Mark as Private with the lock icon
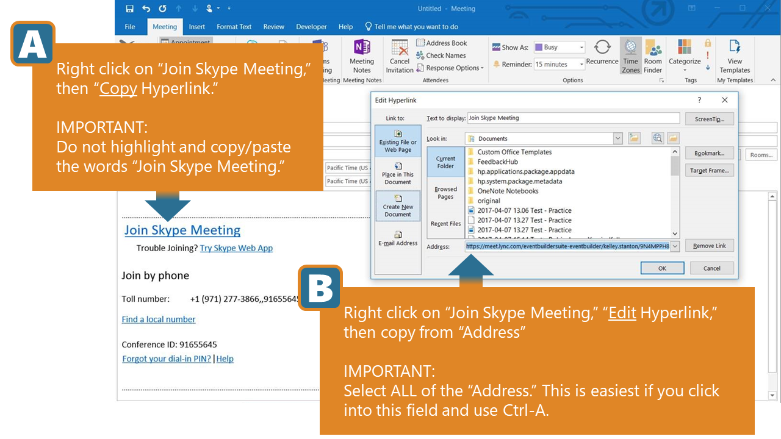Viewport: 781px width, 439px height. pos(708,43)
